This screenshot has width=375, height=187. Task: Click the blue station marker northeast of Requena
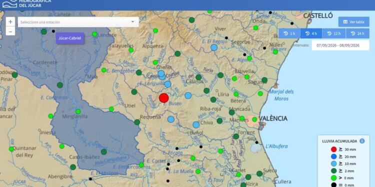tap(171, 119)
